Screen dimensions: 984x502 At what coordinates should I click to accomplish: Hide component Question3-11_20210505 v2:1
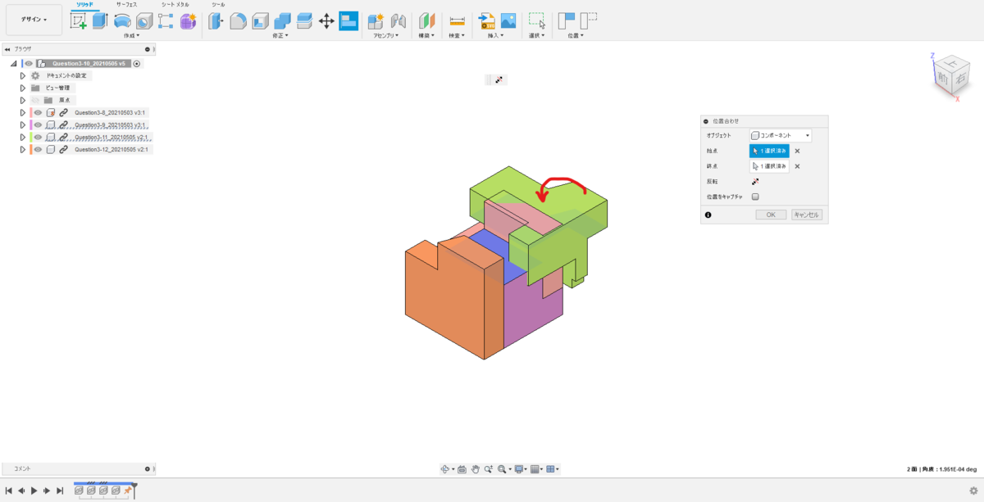click(38, 137)
